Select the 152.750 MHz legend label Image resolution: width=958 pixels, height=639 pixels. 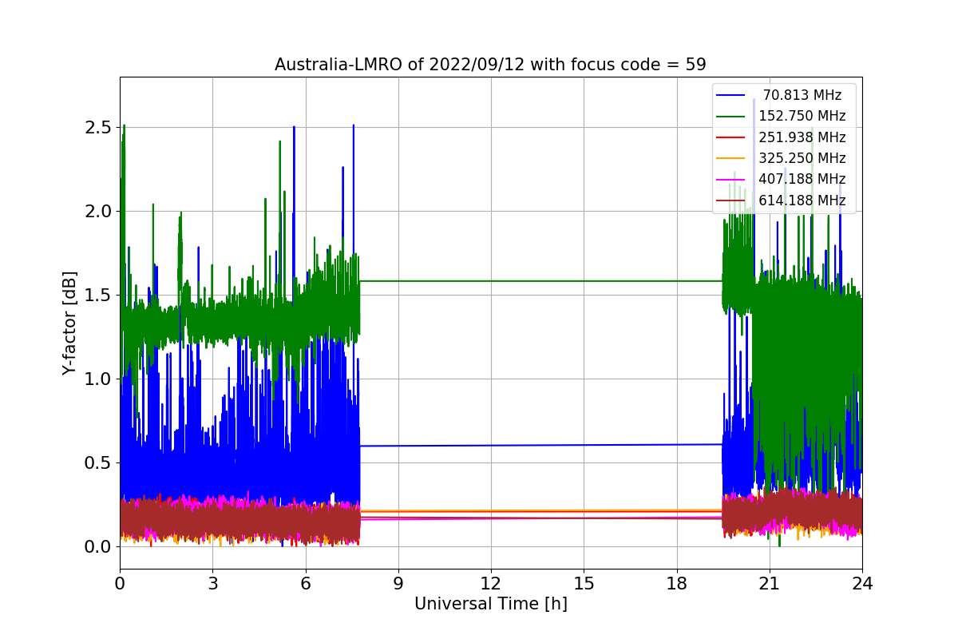(x=802, y=116)
